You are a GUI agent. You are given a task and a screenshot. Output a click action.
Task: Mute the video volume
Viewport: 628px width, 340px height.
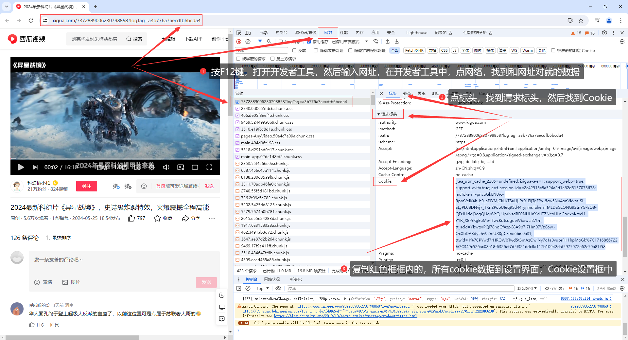(166, 167)
